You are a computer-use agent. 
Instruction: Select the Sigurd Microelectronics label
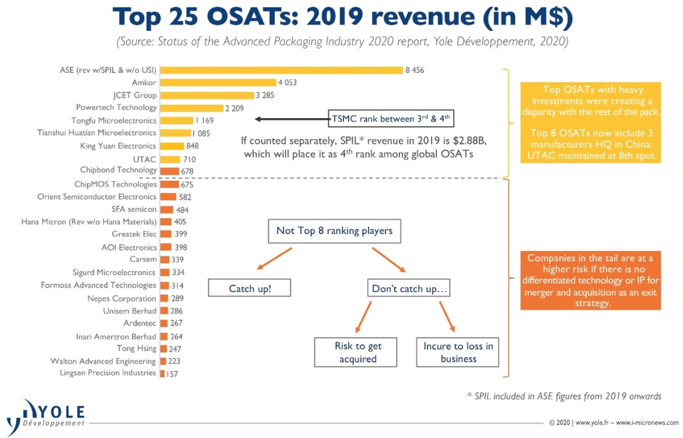click(114, 273)
